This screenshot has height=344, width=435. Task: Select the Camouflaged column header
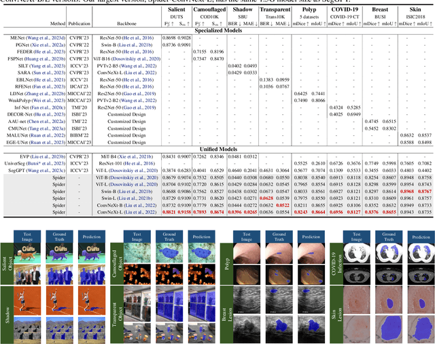pyautogui.click(x=209, y=10)
